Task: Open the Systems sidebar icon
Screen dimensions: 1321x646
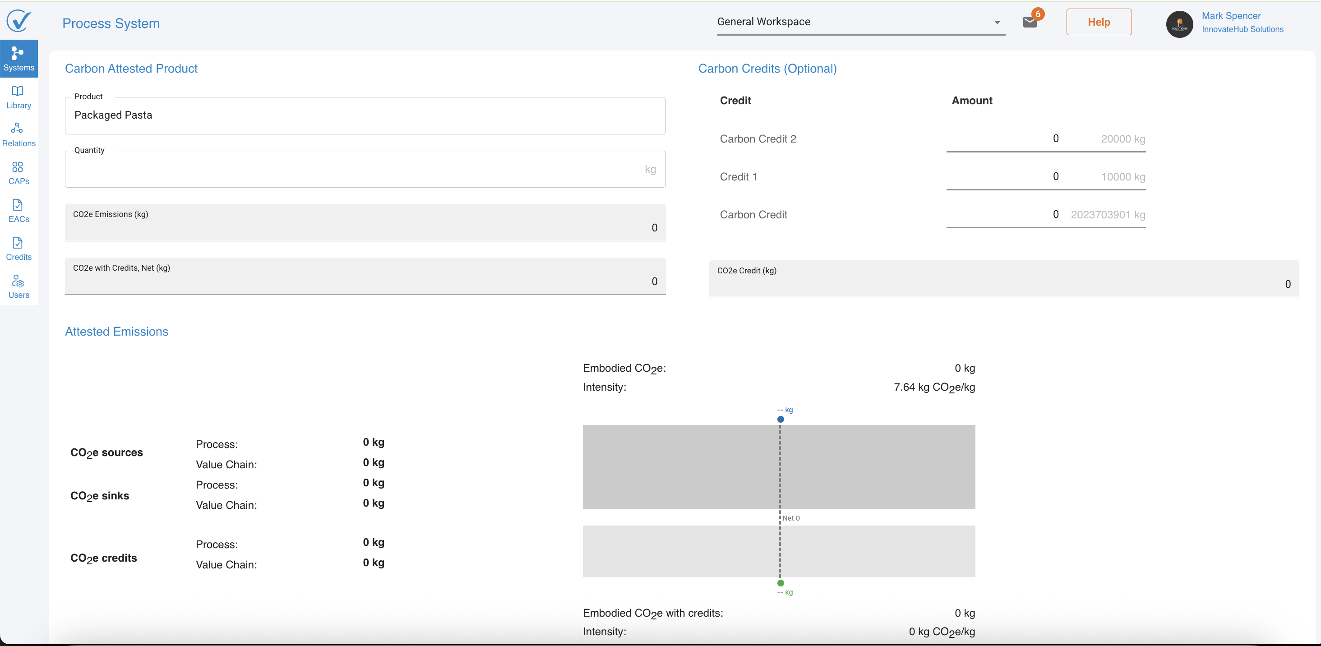Action: [18, 59]
